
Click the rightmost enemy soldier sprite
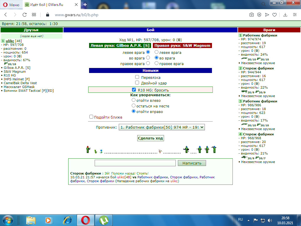(x=214, y=149)
